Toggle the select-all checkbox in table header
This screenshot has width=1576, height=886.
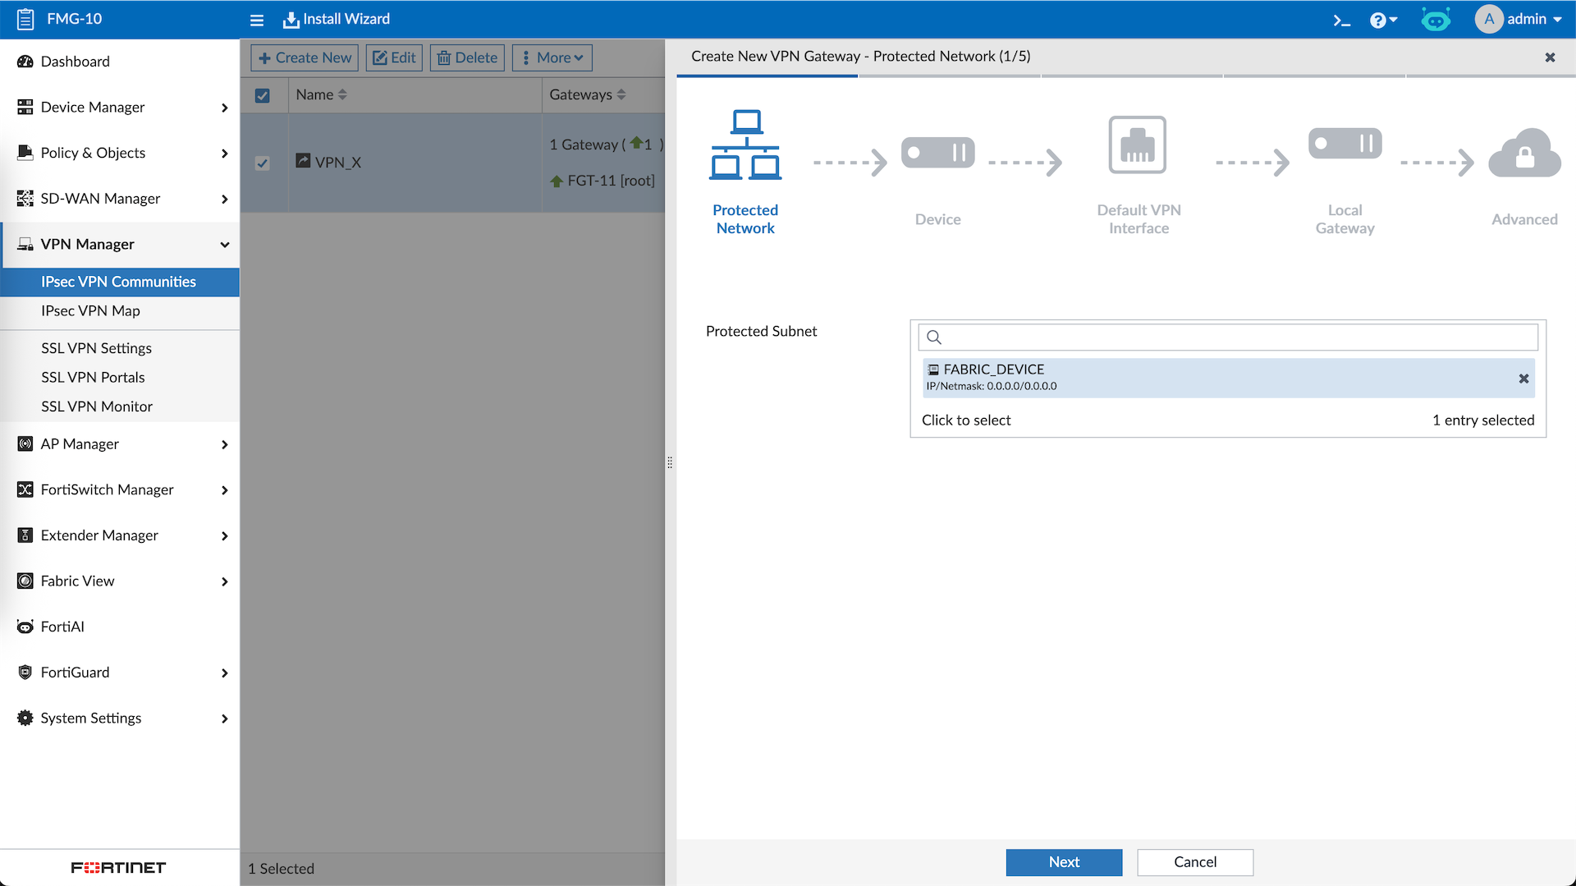[263, 95]
